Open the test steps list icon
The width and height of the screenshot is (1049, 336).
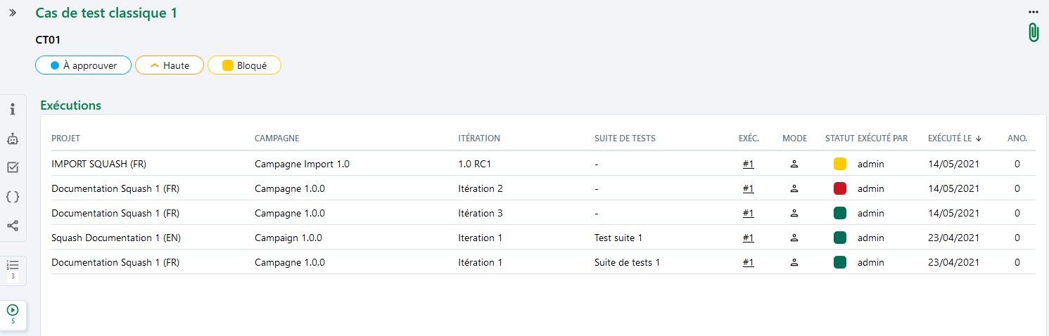(x=13, y=268)
